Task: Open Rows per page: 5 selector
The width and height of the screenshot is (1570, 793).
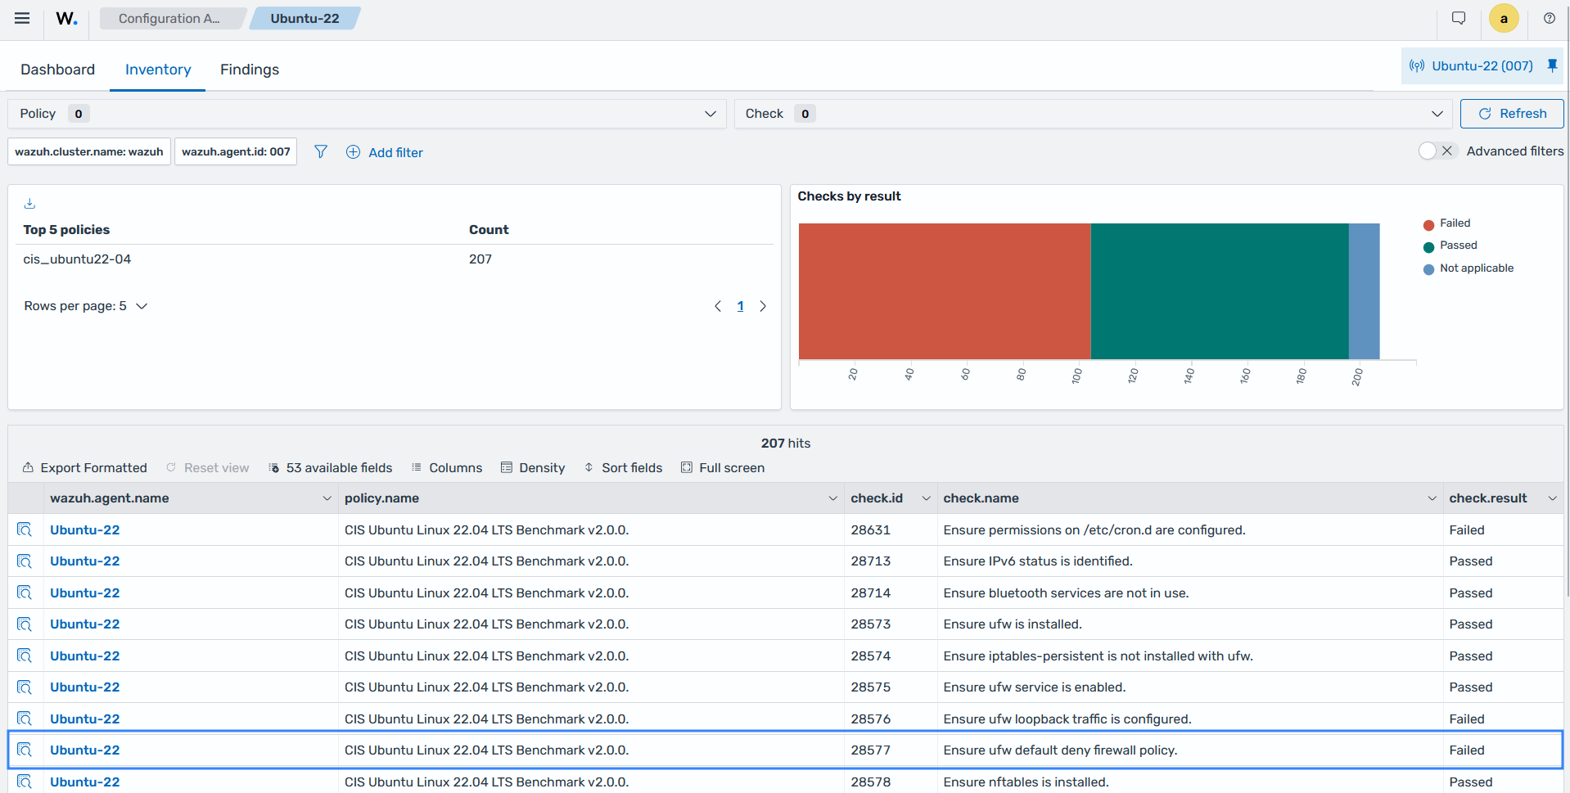Action: pos(86,306)
